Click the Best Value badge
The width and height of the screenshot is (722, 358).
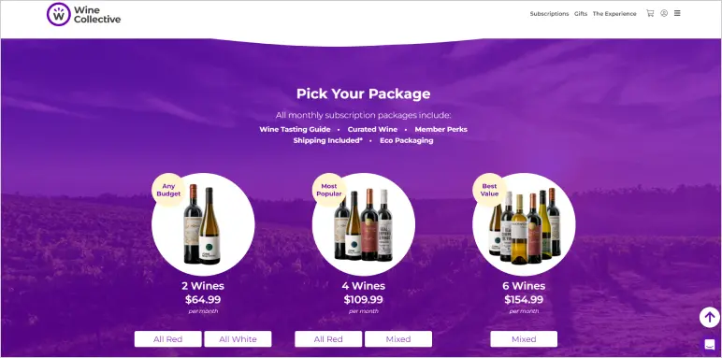(x=489, y=190)
